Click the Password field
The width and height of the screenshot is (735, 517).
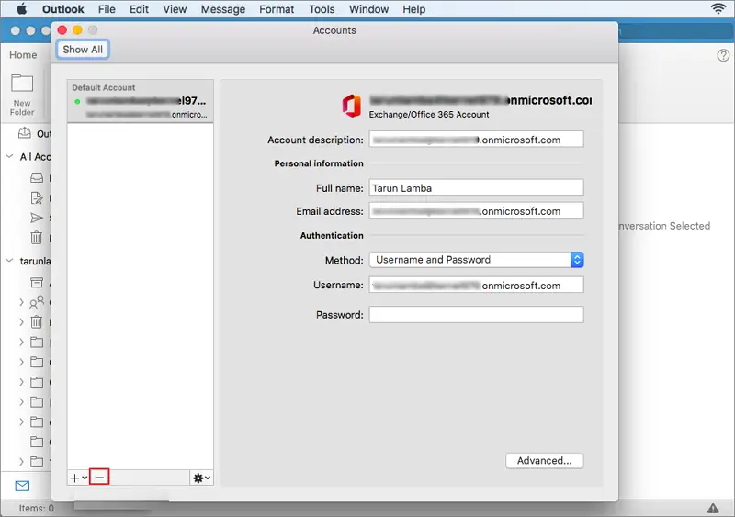click(476, 314)
